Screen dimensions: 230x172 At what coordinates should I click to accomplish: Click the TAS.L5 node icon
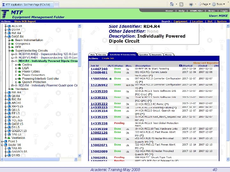(9, 134)
